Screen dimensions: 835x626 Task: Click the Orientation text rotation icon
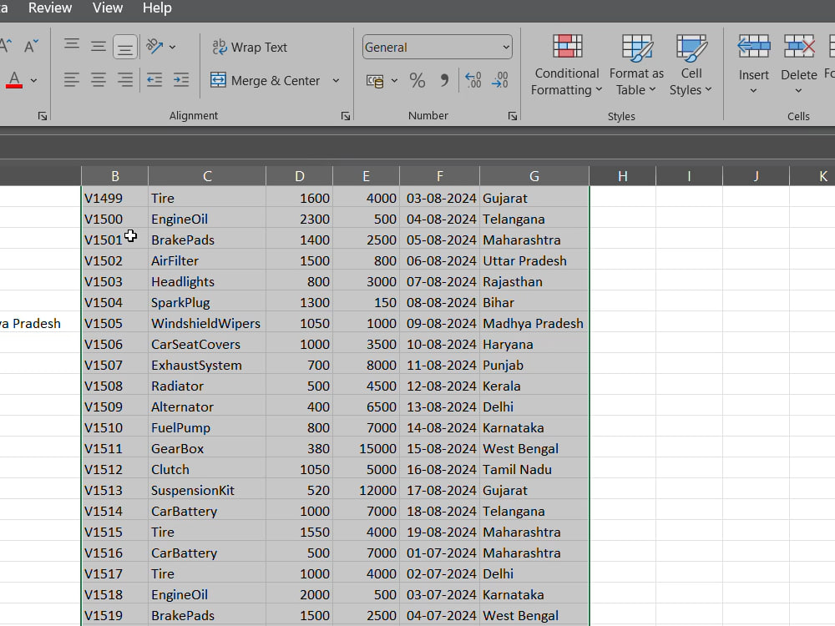[x=154, y=47]
